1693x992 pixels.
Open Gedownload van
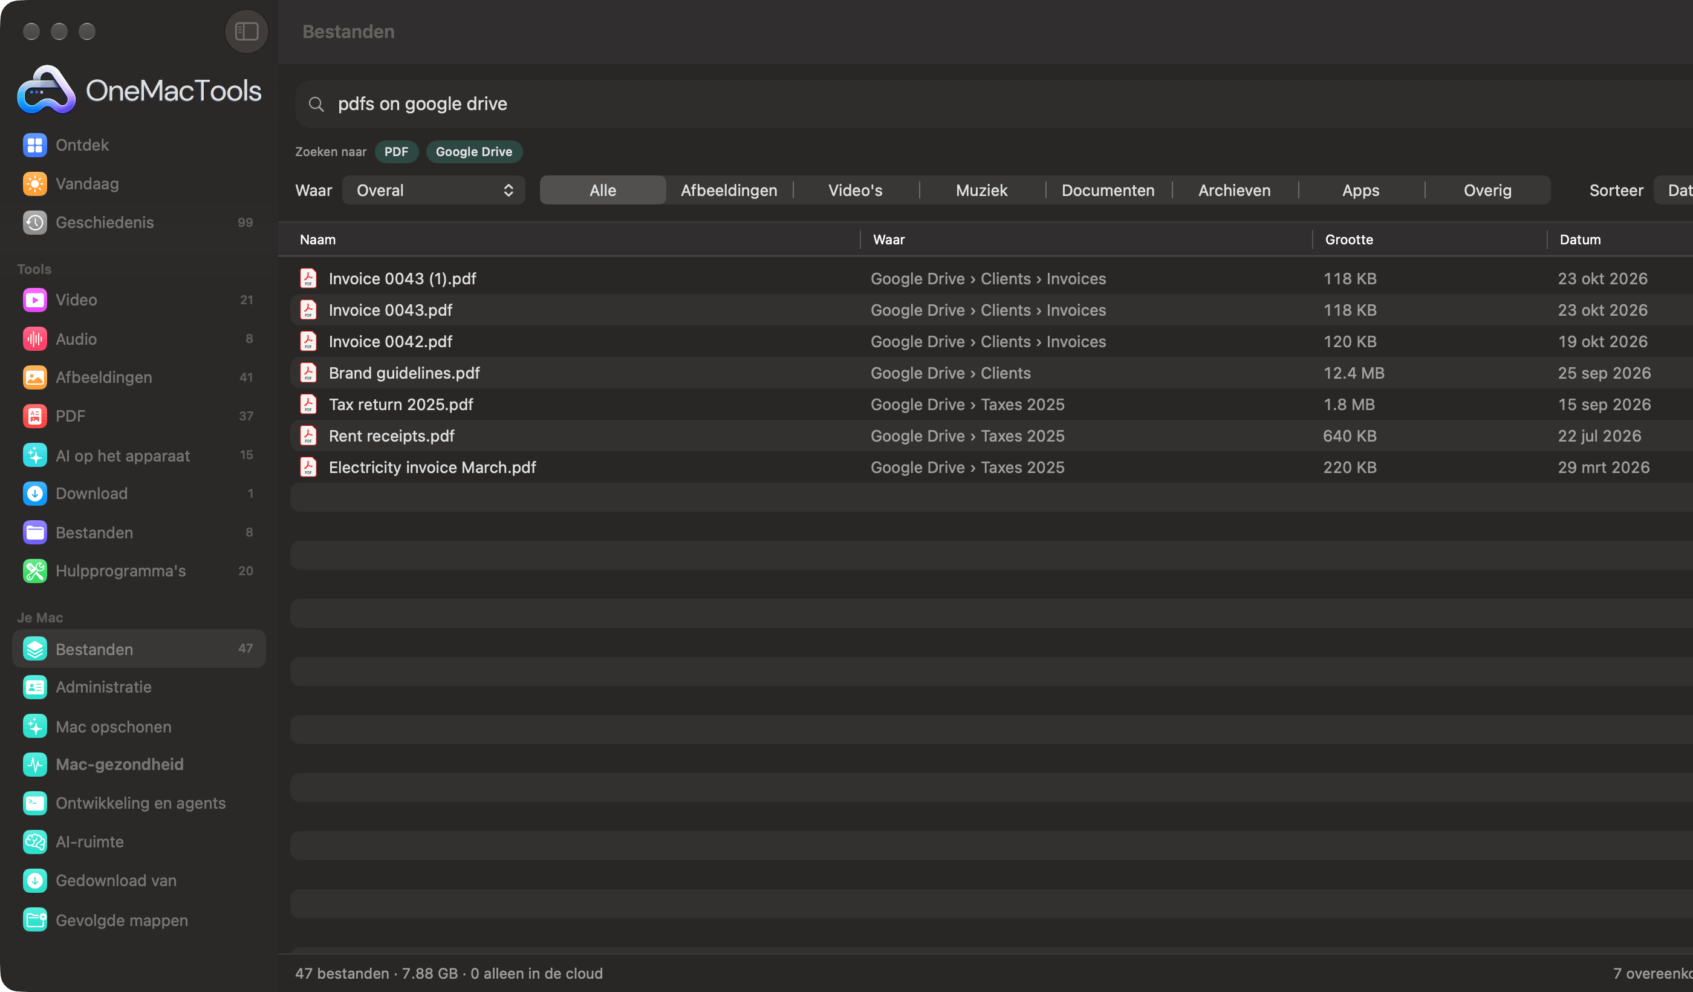click(138, 881)
